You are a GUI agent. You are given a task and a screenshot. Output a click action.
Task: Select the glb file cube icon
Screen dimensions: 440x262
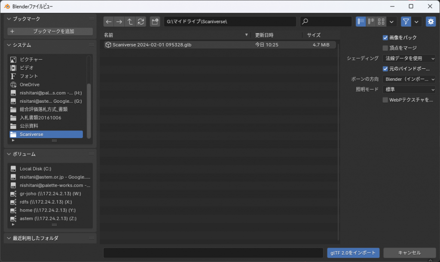108,45
